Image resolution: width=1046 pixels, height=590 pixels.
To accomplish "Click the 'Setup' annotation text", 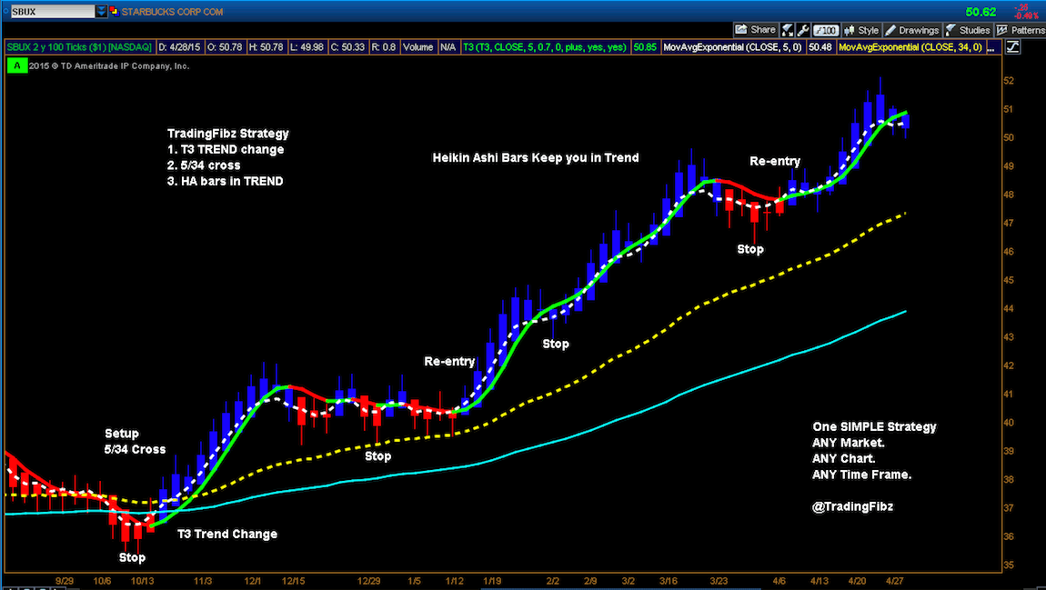I will point(121,434).
